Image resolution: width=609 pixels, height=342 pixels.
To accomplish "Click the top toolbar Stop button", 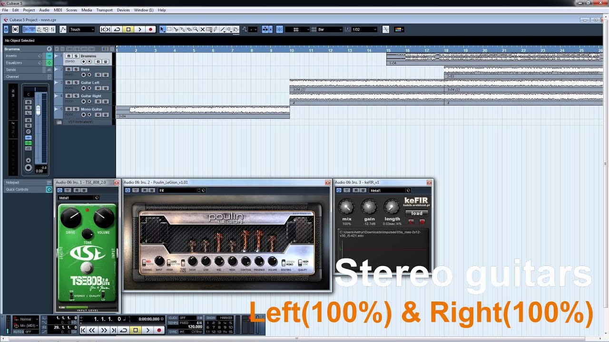I will tap(128, 29).
